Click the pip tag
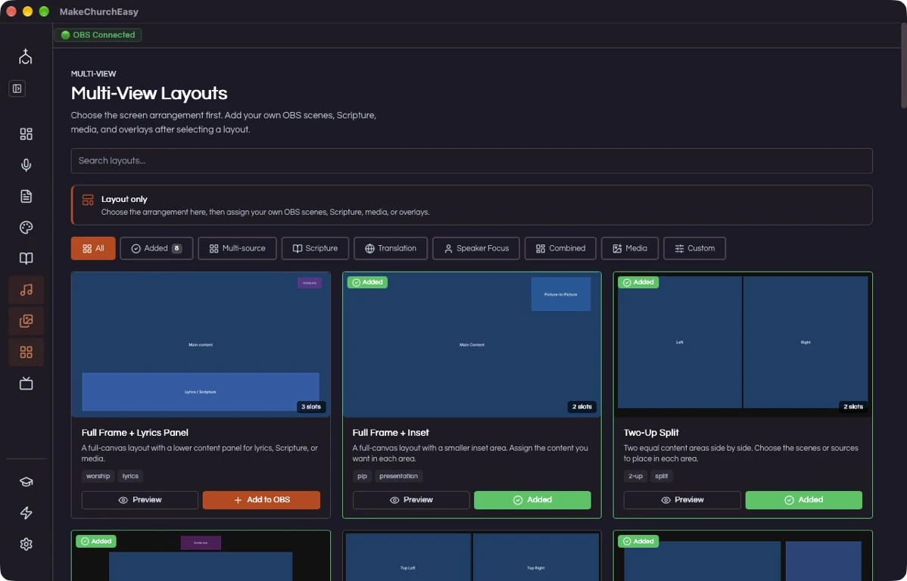Screen dimensions: 907x581 (x=362, y=477)
